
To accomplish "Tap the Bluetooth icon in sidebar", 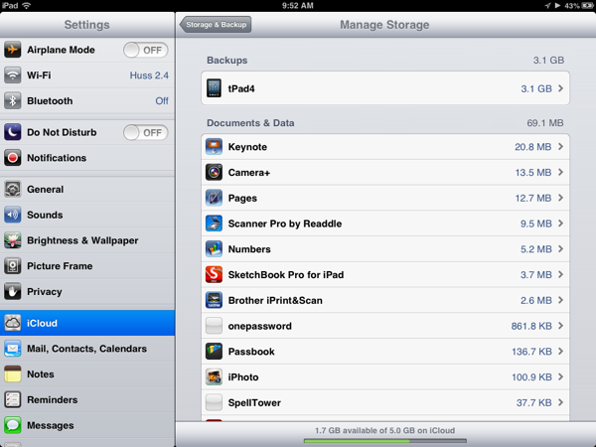I will 13,100.
